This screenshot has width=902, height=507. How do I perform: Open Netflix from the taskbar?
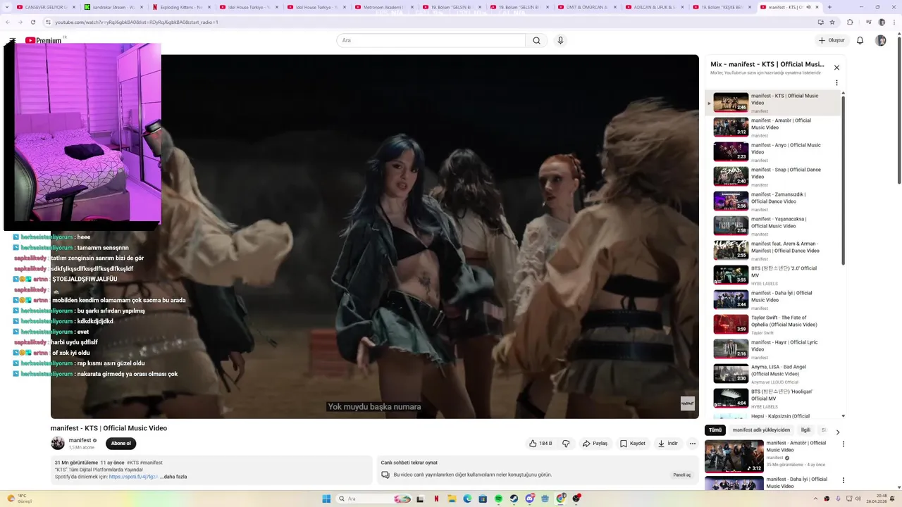pyautogui.click(x=436, y=499)
